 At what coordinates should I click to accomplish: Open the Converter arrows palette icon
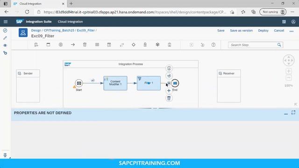click(121, 45)
